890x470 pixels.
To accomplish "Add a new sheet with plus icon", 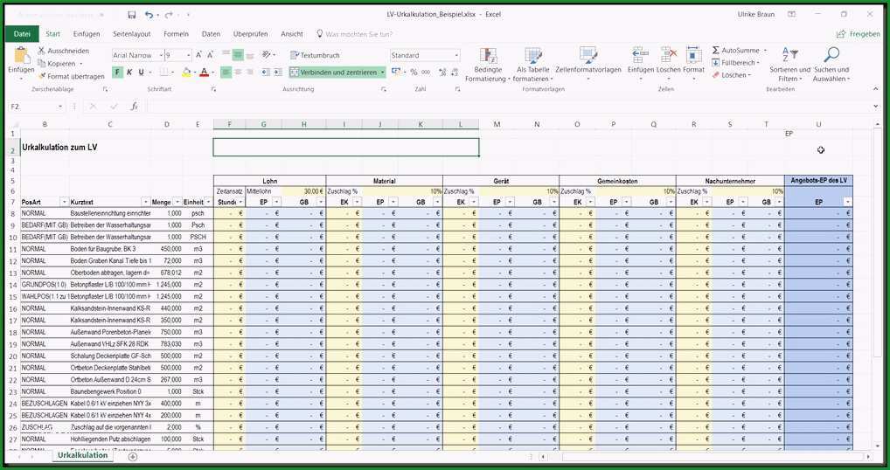I will point(132,456).
